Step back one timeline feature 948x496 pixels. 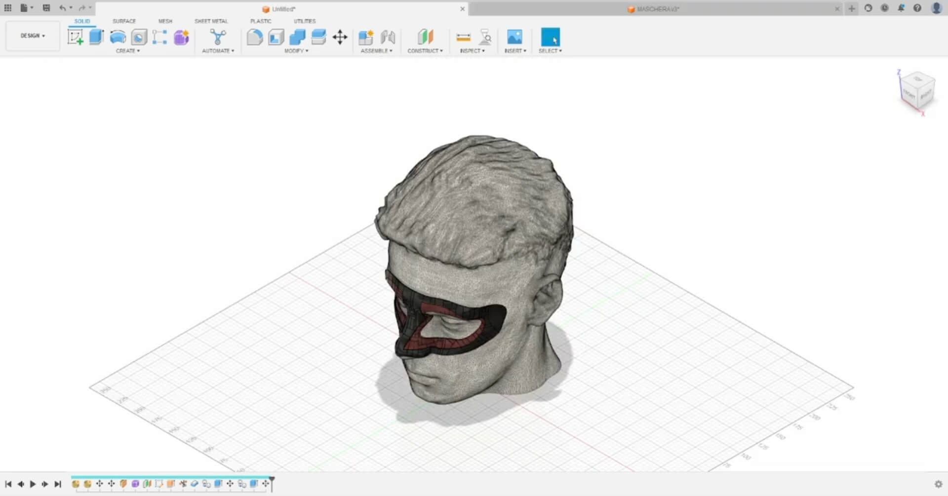21,484
